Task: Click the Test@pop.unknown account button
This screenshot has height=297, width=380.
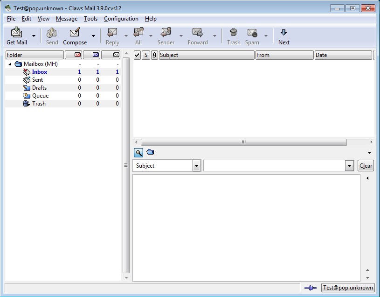Action: click(348, 288)
